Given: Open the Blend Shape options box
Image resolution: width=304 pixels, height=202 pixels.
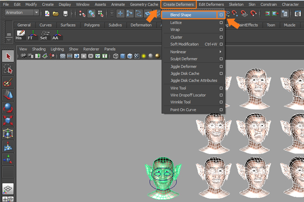Looking at the screenshot, I should (x=221, y=15).
